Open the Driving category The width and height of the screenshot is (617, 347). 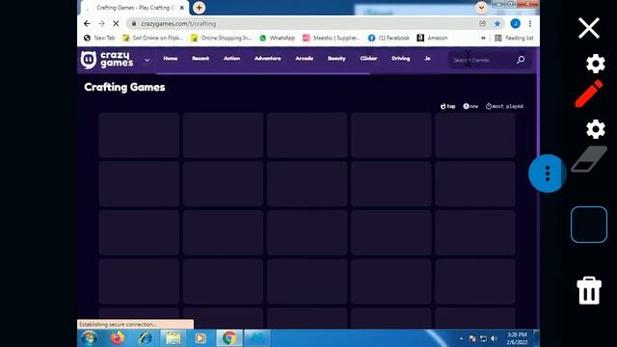(401, 58)
